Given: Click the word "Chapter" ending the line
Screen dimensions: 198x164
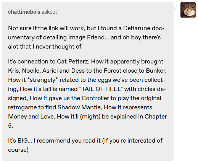Looking at the screenshot, I should pos(156,117).
